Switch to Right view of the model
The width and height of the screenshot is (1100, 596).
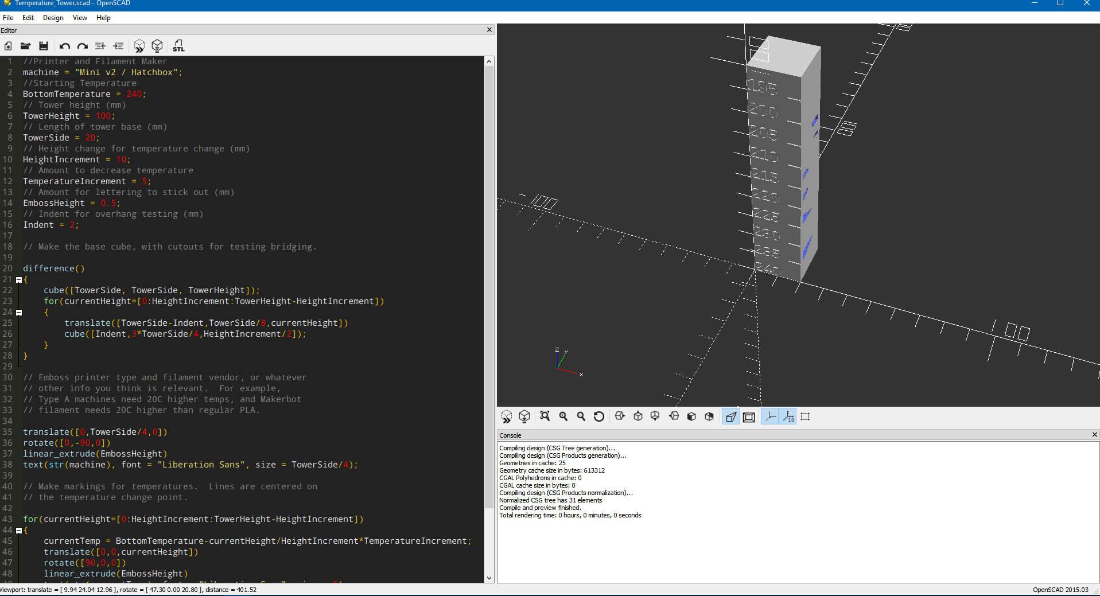tap(620, 416)
